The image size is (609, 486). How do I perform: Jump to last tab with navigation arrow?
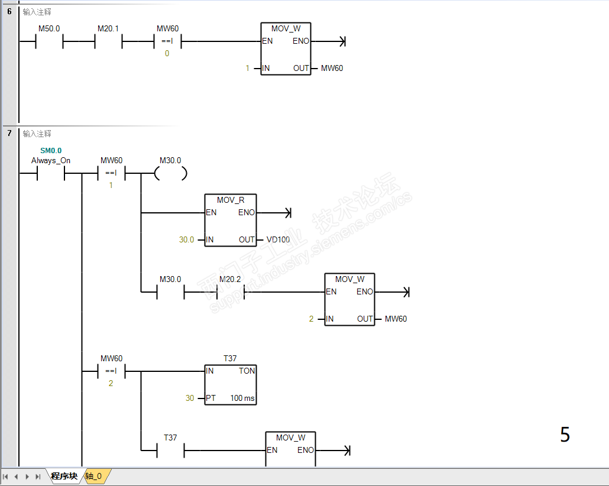coord(38,477)
